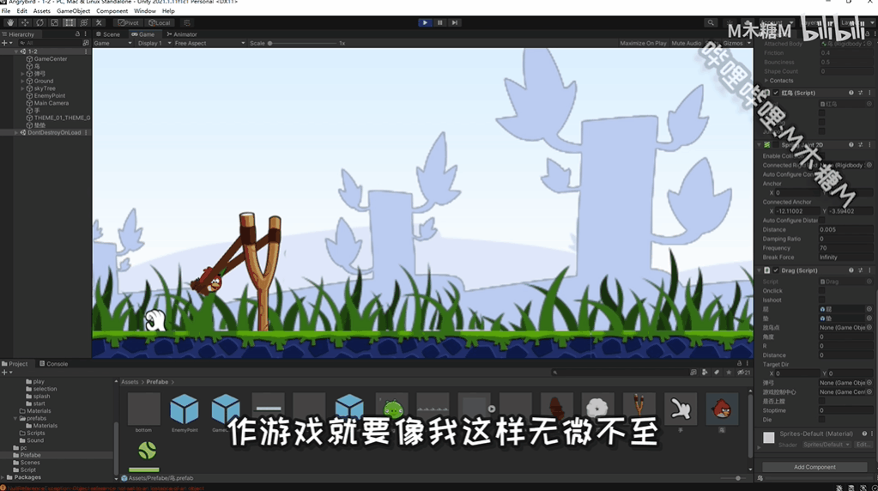
Task: Click the material Edit button
Action: (x=863, y=445)
